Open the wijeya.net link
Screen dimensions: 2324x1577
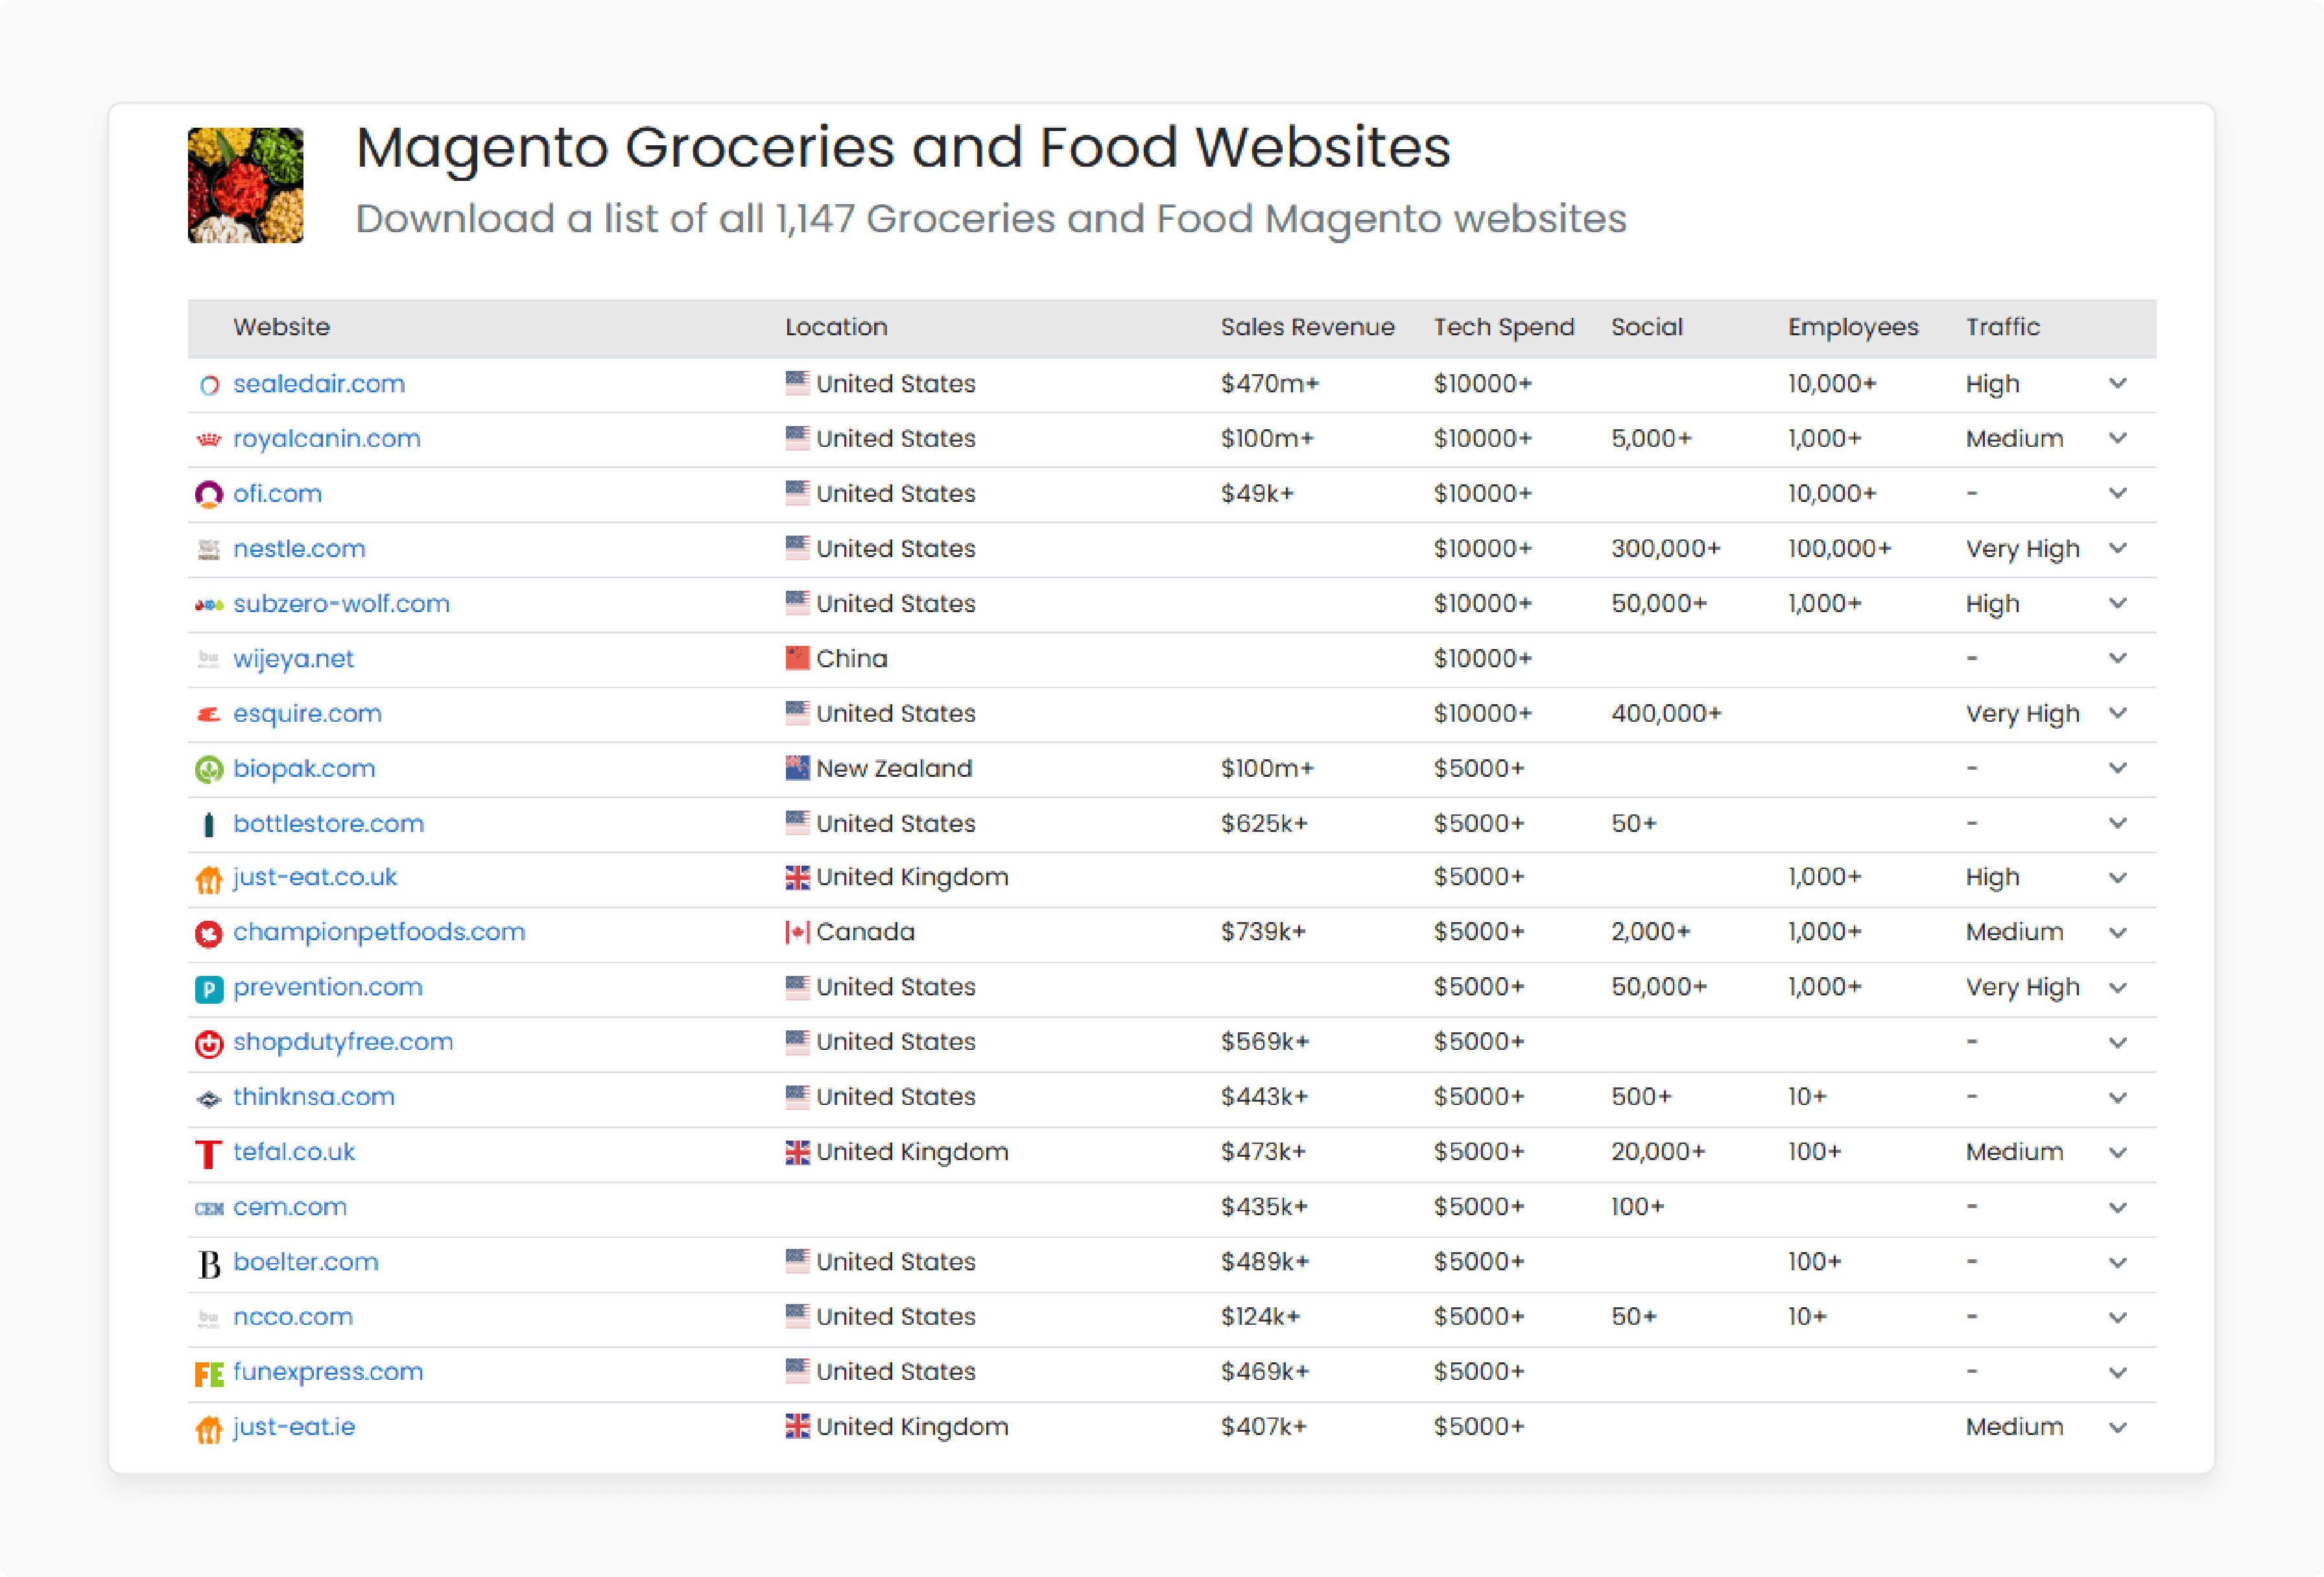click(293, 659)
